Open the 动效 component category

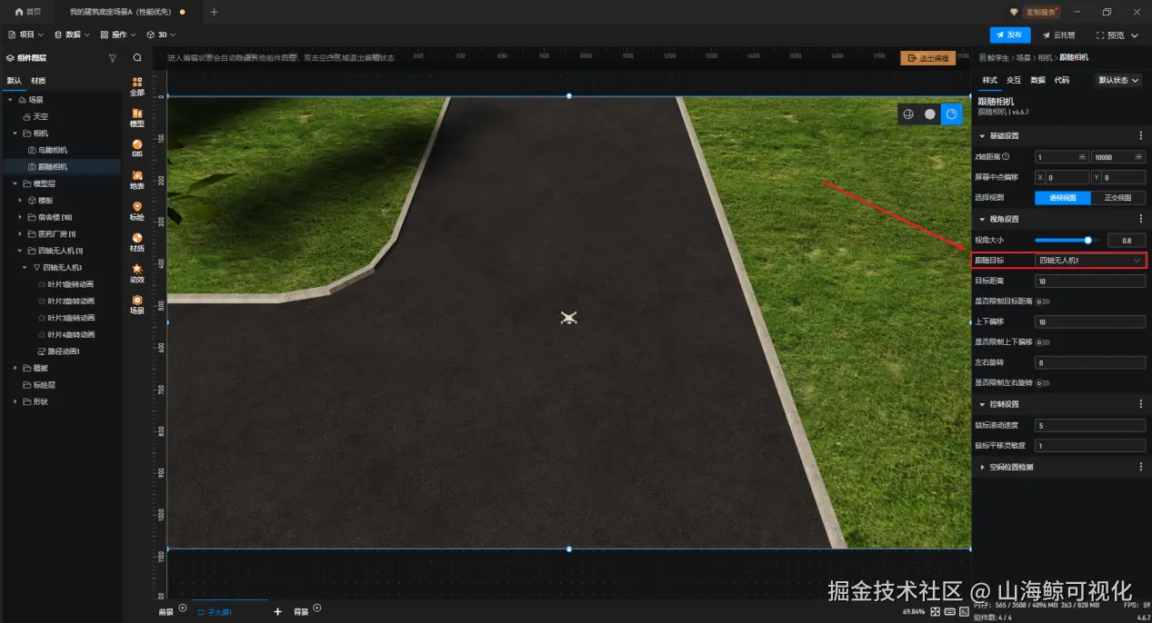point(137,273)
